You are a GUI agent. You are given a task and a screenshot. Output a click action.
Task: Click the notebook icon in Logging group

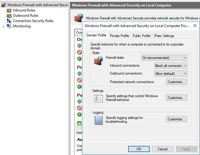[x=99, y=120]
